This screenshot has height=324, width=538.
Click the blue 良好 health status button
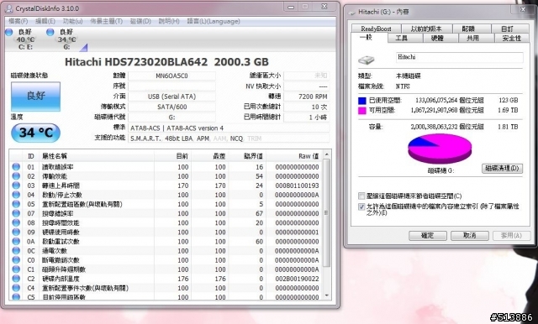click(35, 97)
